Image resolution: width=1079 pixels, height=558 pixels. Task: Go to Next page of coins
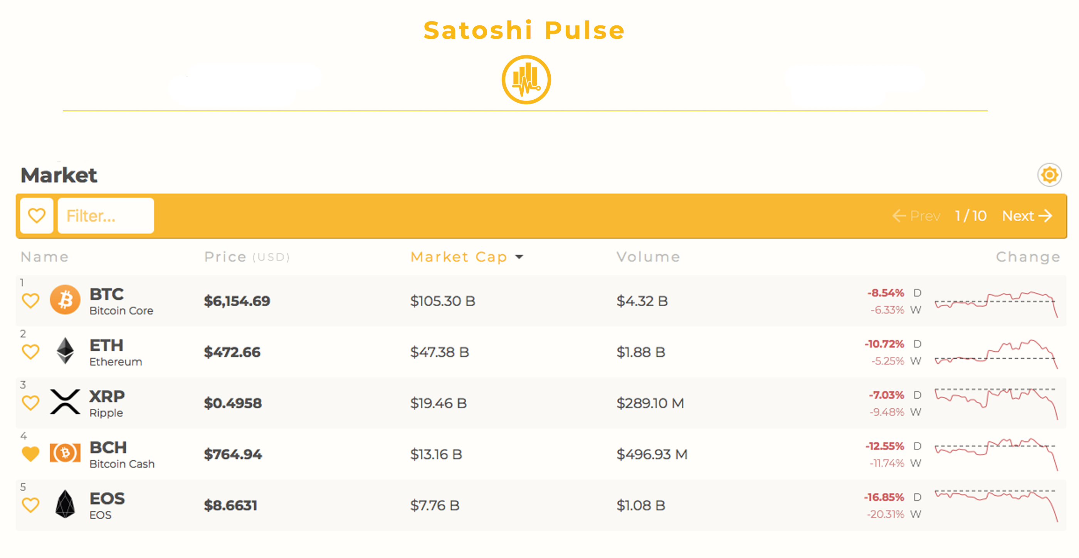[x=1027, y=216]
